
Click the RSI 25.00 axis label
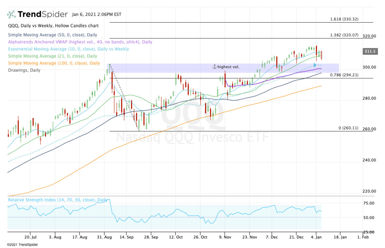coord(369,232)
